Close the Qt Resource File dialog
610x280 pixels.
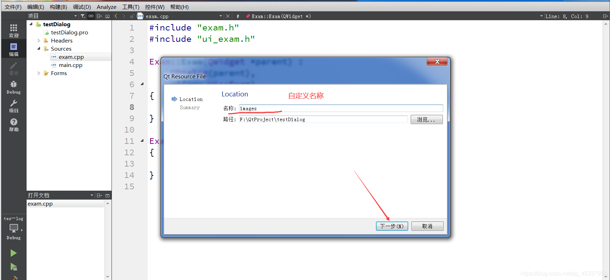coord(437,62)
